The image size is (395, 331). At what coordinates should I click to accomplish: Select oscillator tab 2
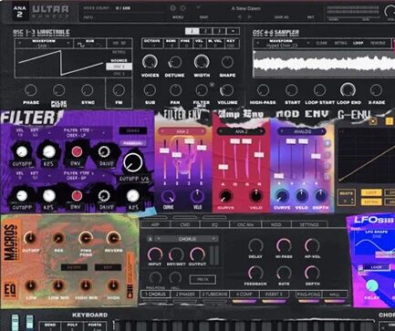pos(206,31)
